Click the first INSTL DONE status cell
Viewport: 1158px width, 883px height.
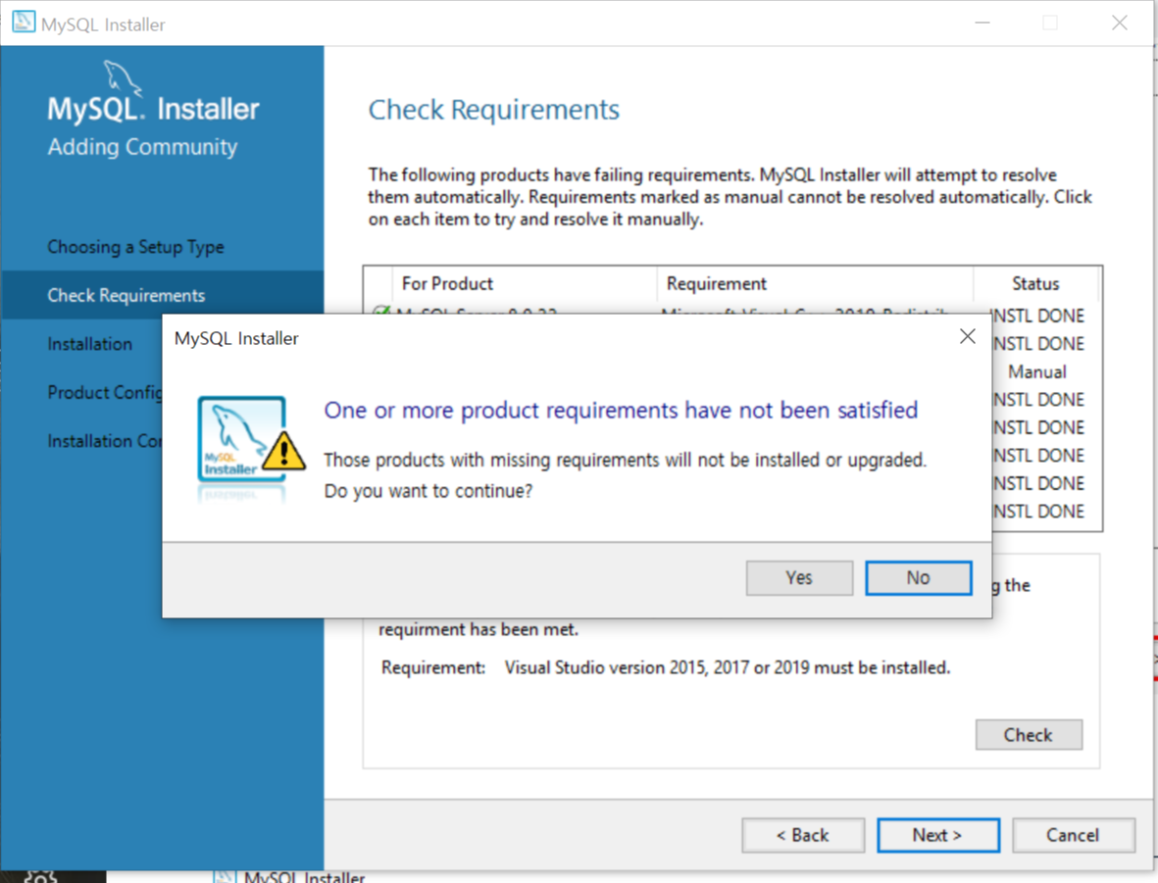tap(1039, 316)
